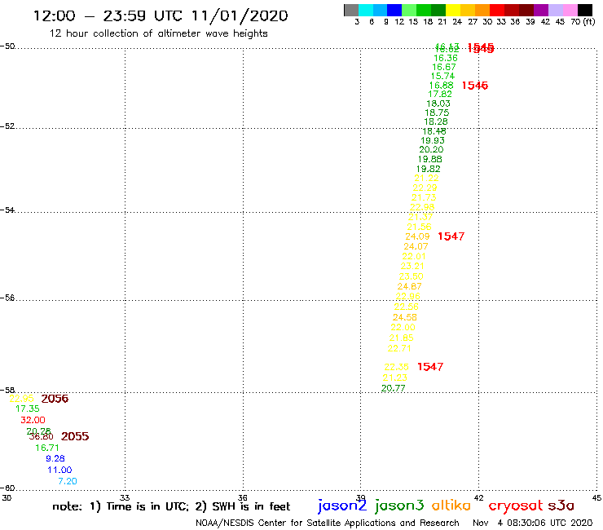Click the blue wave height value 9.28
Screen dimensions: 603x530
point(55,459)
